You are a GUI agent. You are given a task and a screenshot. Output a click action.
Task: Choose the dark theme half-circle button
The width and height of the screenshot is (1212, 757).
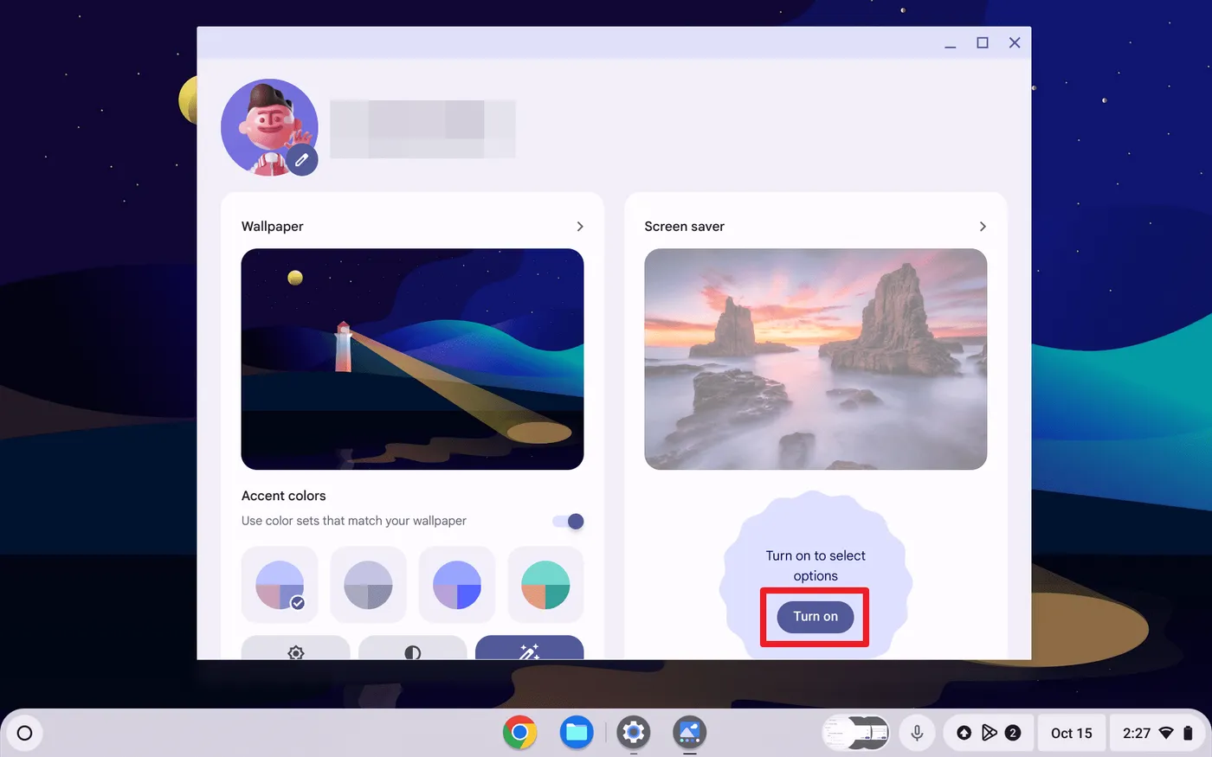point(412,648)
